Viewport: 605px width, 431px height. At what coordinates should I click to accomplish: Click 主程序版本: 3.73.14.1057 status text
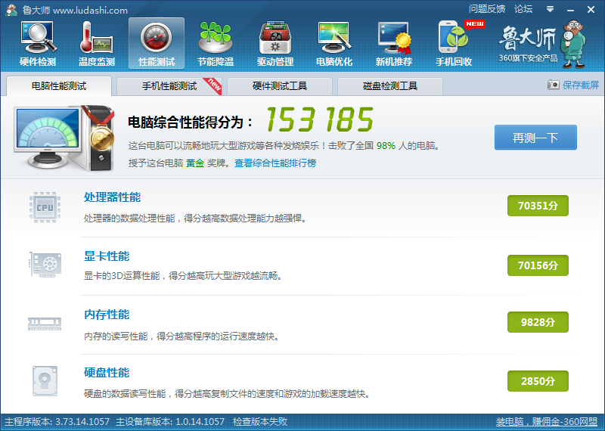tap(57, 422)
